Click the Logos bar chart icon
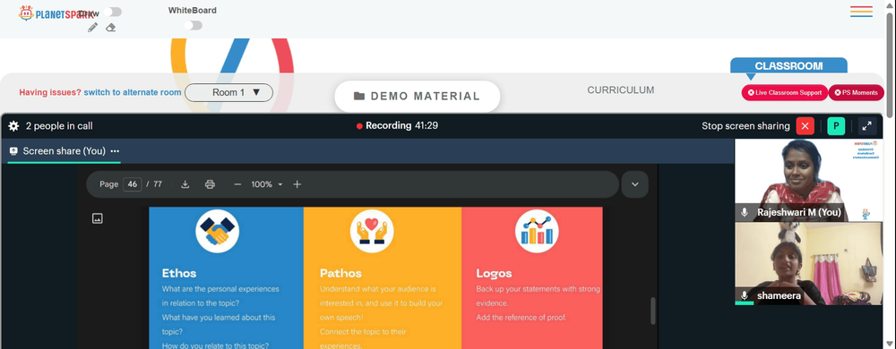This screenshot has height=349, width=896. point(537,232)
